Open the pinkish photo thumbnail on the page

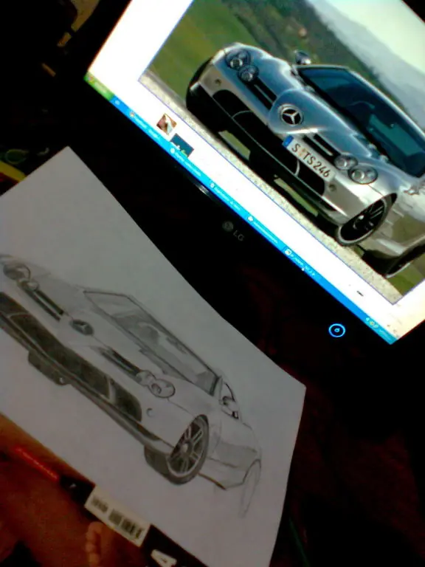click(167, 124)
